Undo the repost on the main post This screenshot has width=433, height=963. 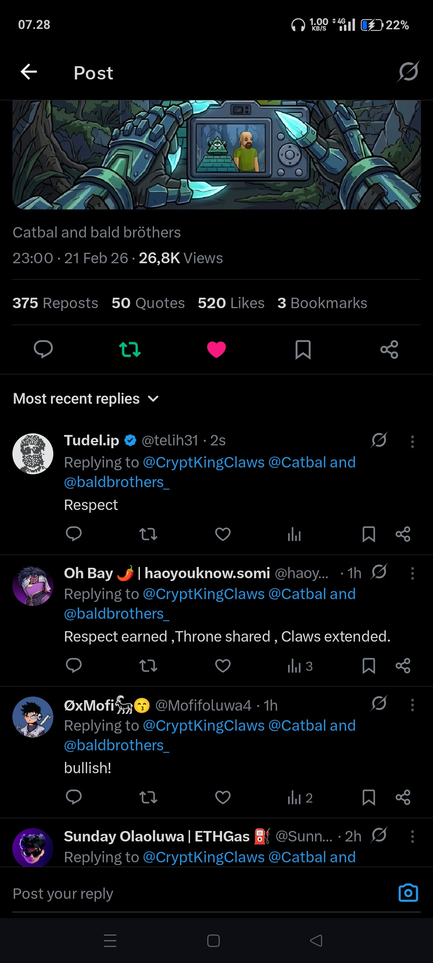tap(130, 349)
